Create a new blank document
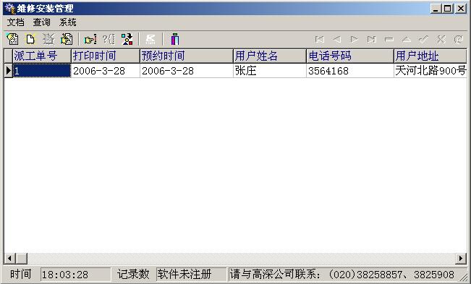 point(30,39)
